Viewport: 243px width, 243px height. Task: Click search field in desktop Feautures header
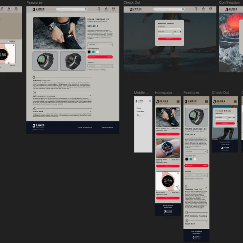point(72,9)
